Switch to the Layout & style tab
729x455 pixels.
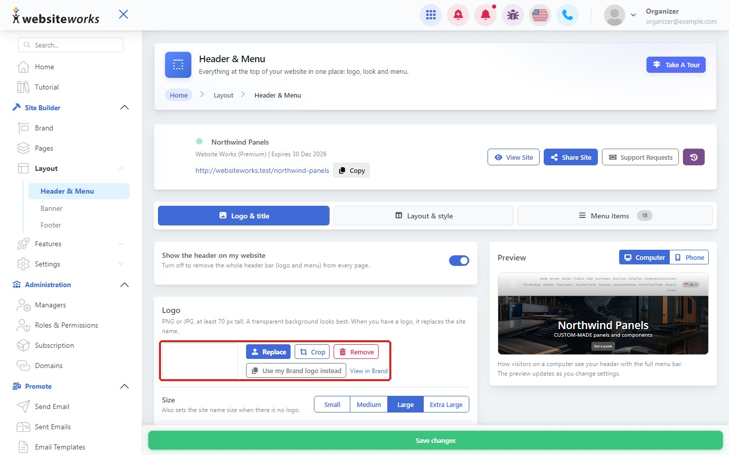click(423, 216)
